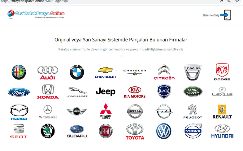The width and height of the screenshot is (243, 151).
Task: Select the Citroën brand logo
Action: tap(164, 72)
